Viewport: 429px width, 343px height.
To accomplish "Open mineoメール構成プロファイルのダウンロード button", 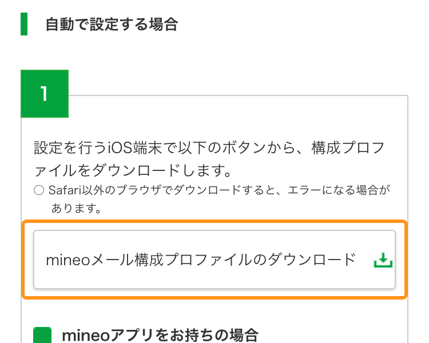I will coord(214,260).
